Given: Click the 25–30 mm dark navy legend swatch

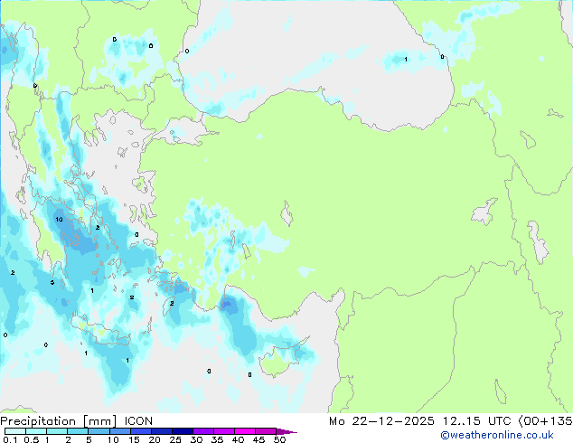Looking at the screenshot, I should coord(183,431).
